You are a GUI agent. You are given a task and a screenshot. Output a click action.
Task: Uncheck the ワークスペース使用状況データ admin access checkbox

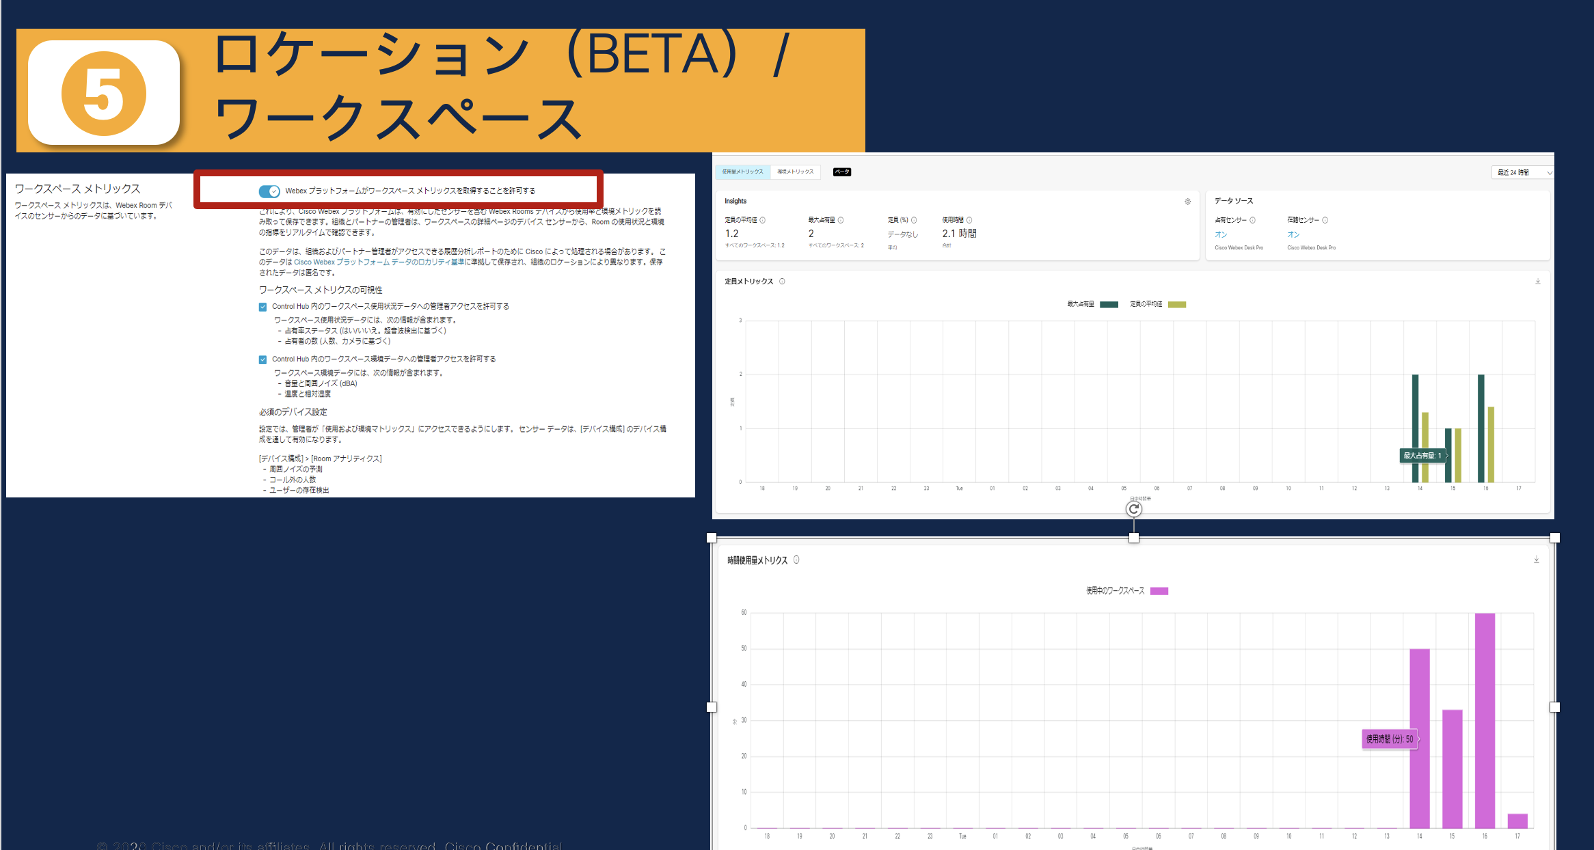tap(262, 307)
